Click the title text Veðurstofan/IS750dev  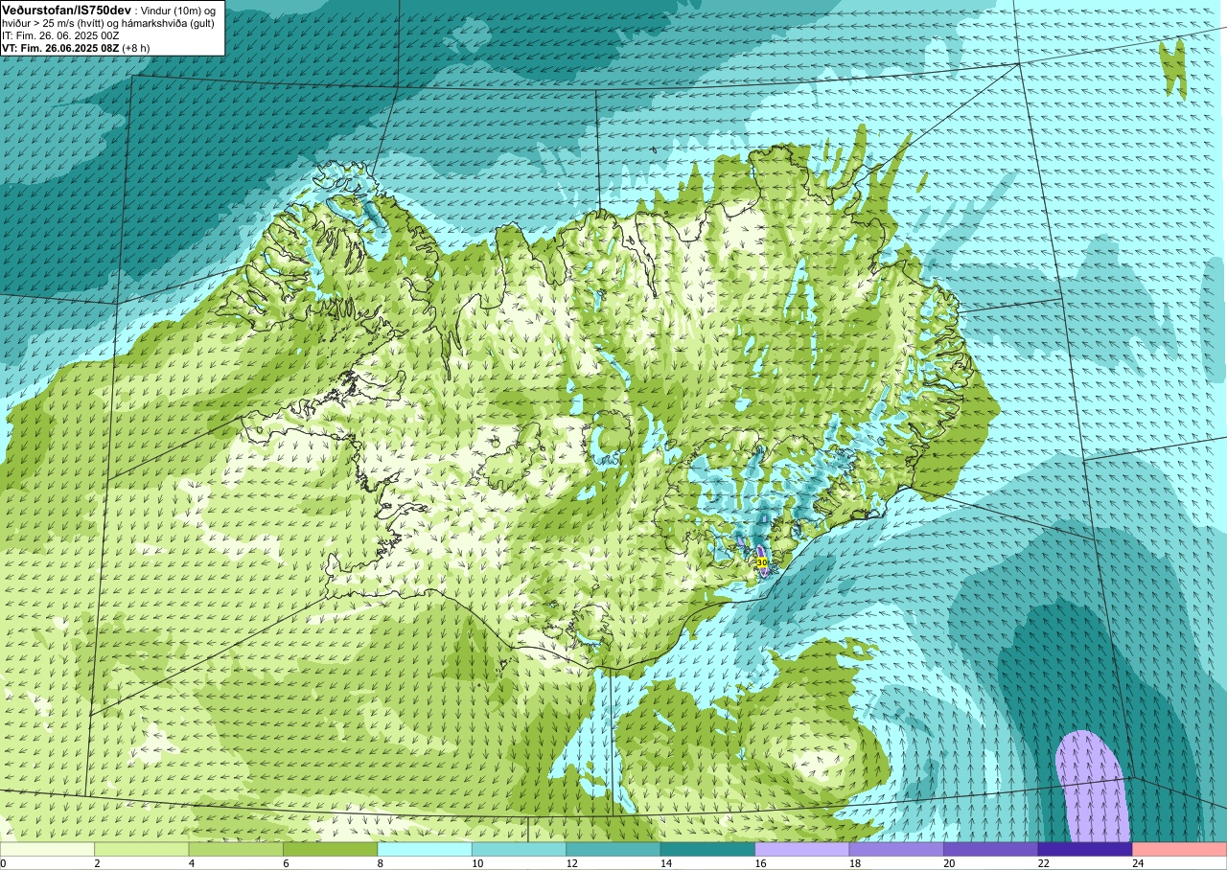[67, 11]
